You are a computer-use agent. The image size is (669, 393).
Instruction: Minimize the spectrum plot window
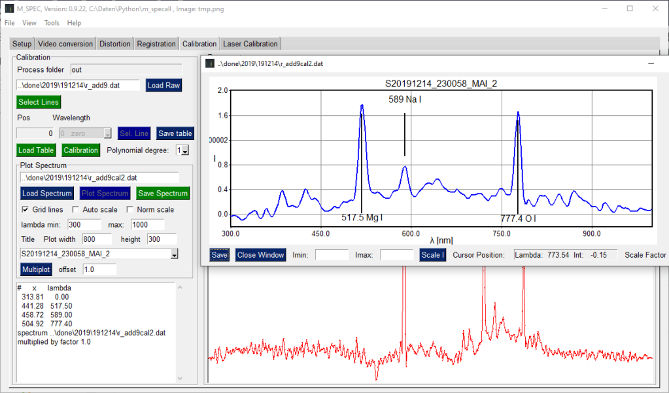coord(651,63)
